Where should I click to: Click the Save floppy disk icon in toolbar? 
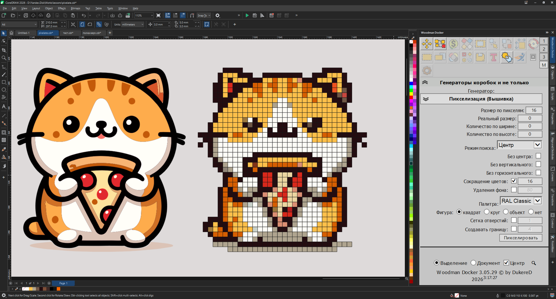pos(26,16)
